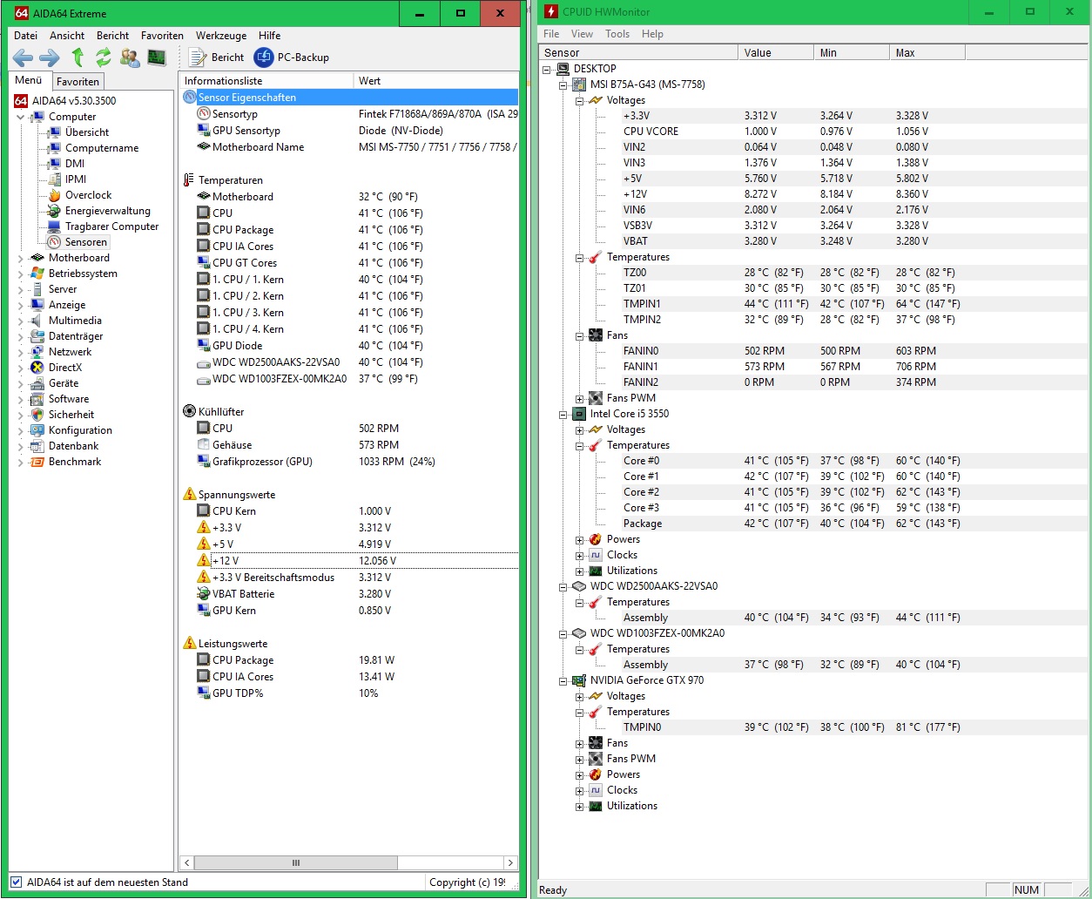The width and height of the screenshot is (1092, 899).
Task: Collapse the Computer node in AIDA64 tree
Action: [21, 117]
